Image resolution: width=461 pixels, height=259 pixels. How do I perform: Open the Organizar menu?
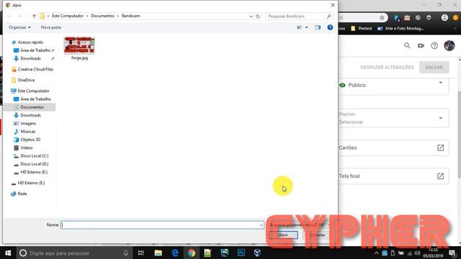click(19, 27)
